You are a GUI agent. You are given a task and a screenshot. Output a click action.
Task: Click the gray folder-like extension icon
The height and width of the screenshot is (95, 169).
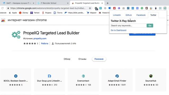[124, 8]
